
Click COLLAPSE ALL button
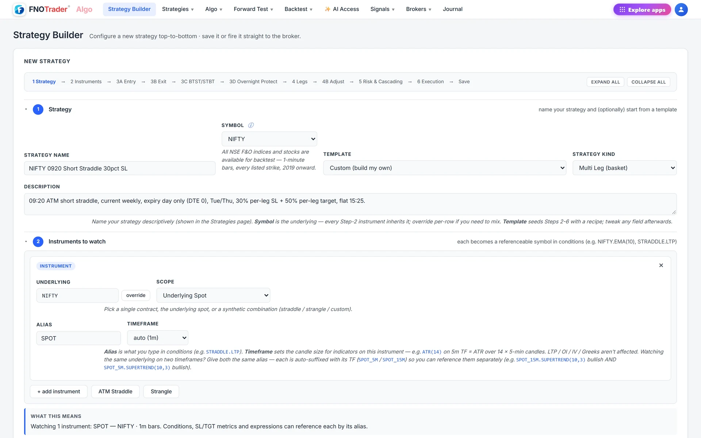point(648,82)
